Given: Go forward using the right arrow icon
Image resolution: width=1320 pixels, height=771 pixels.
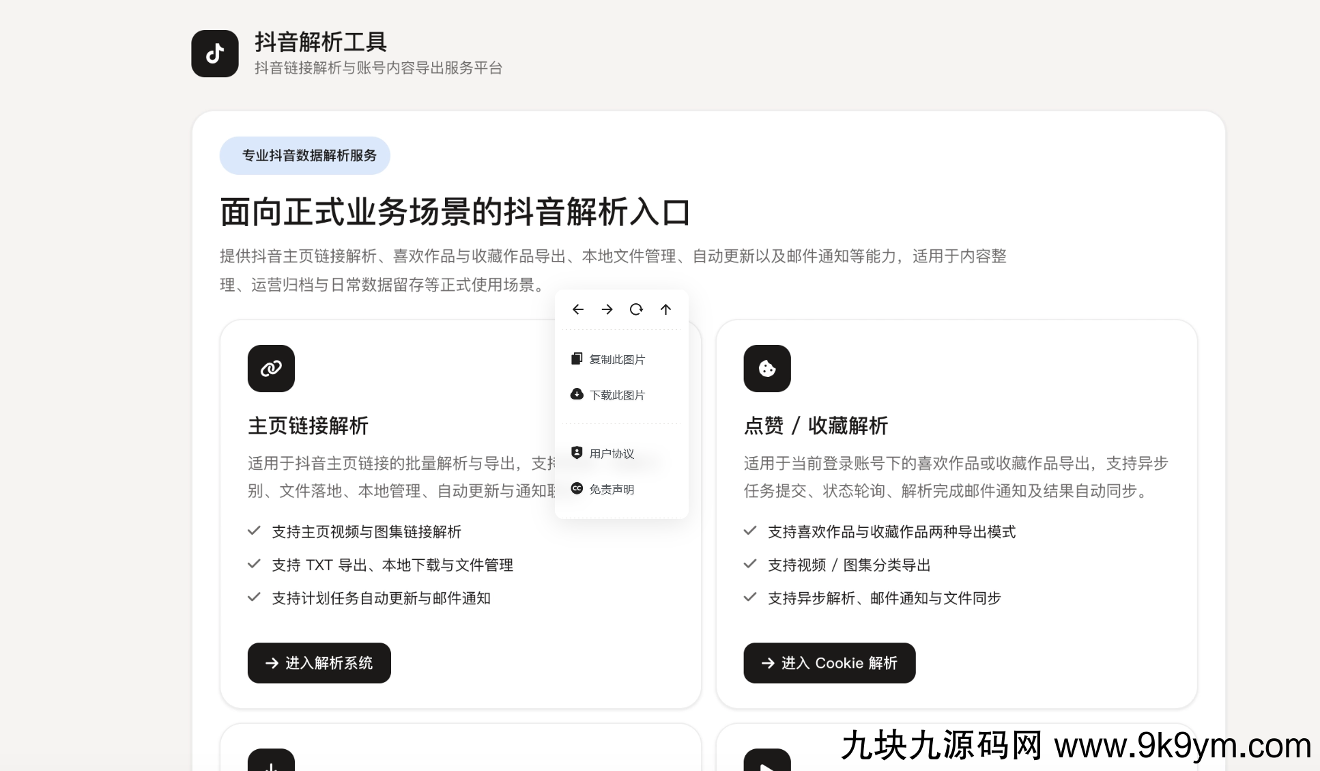Looking at the screenshot, I should coord(607,309).
